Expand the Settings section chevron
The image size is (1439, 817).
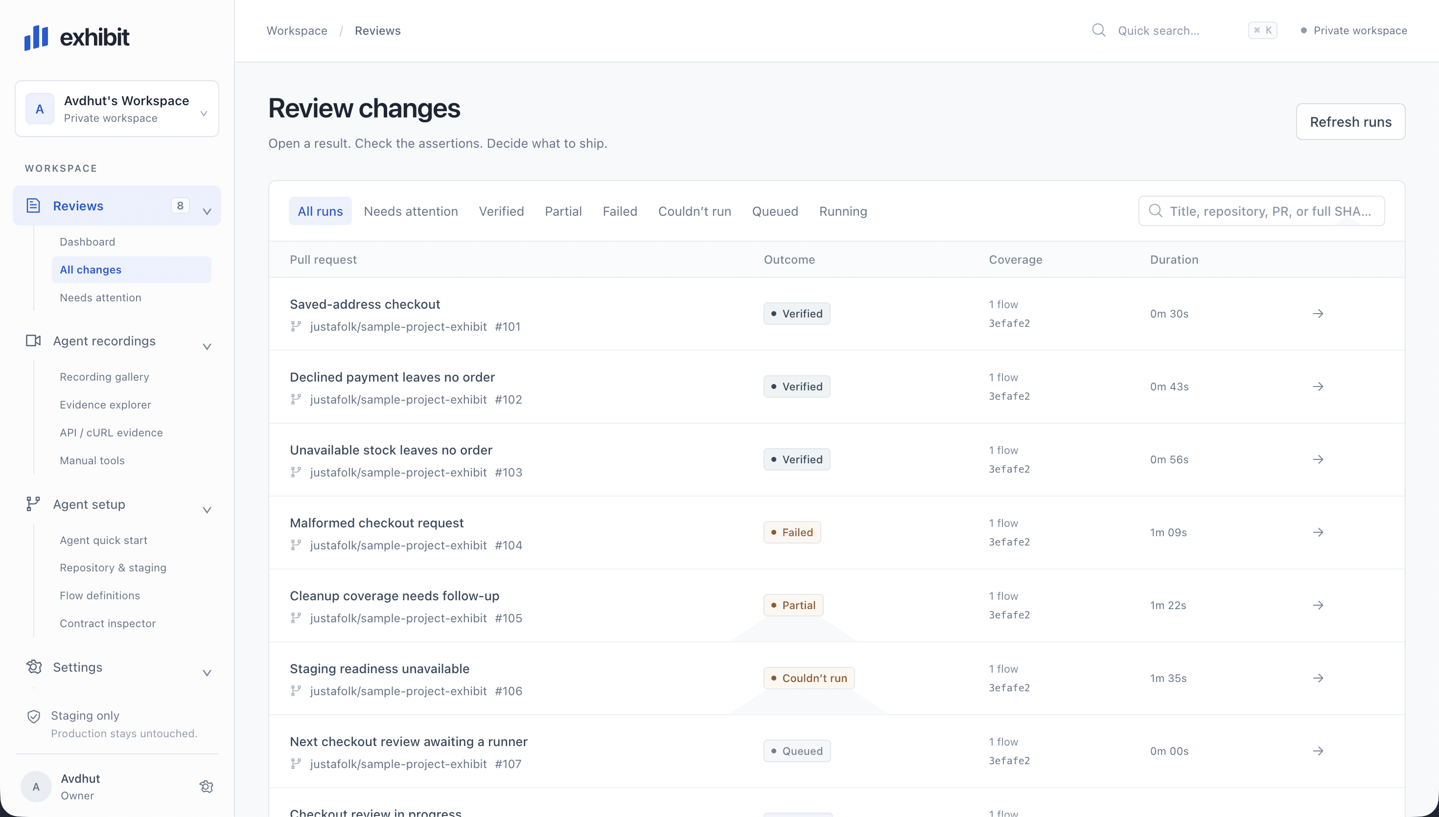tap(207, 673)
